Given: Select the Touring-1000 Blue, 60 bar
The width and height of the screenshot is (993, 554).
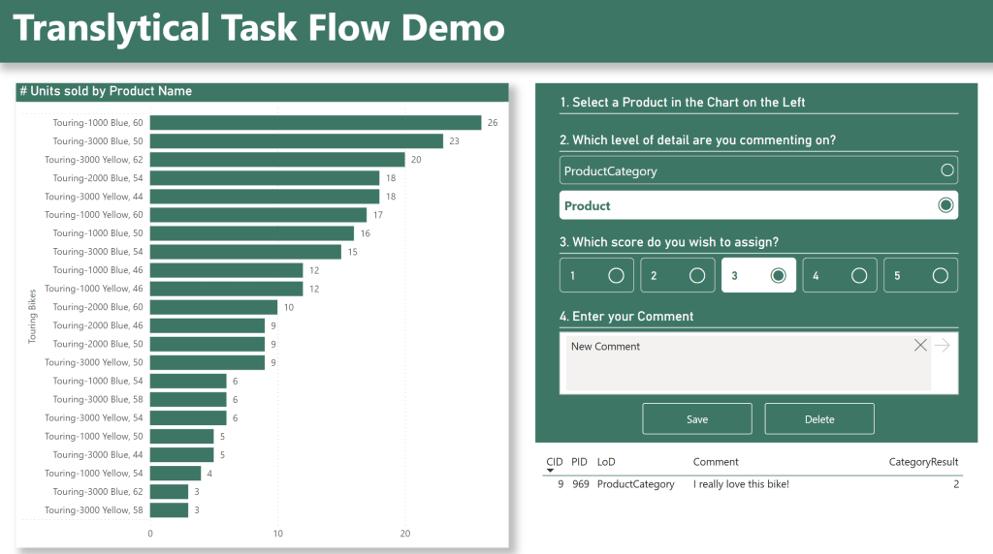Looking at the screenshot, I should tap(315, 123).
